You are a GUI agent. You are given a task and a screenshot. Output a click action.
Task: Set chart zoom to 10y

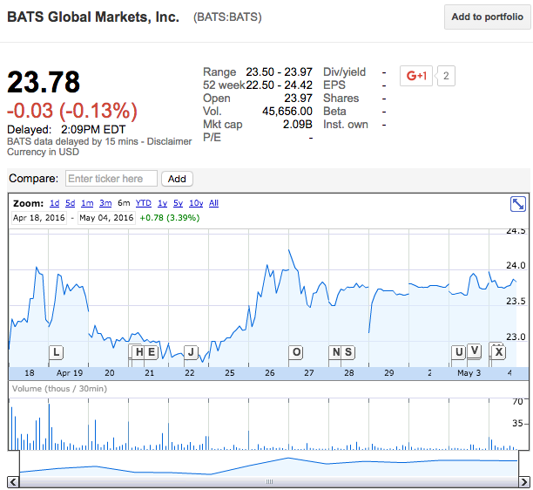click(196, 203)
